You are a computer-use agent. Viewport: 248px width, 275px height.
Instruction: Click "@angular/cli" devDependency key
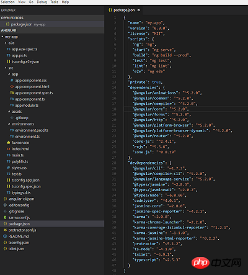click(x=148, y=168)
